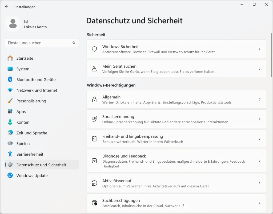Click the Windows Update sync icon
Screen dimensions: 273x214
point(10,175)
